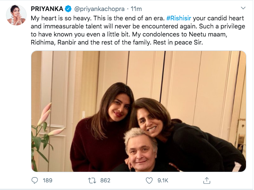254x190 pixels.
Task: Open the share tweet icon
Action: (207, 180)
